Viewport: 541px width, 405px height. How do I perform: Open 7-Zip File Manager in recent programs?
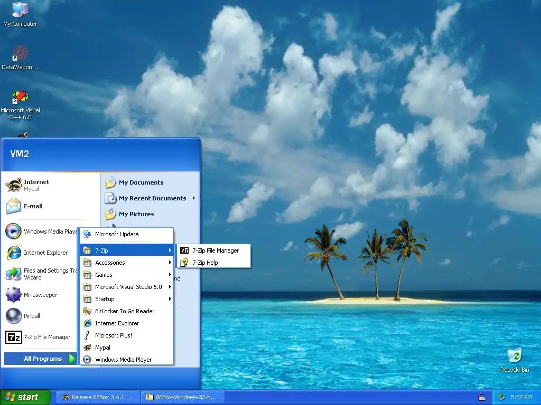click(40, 337)
